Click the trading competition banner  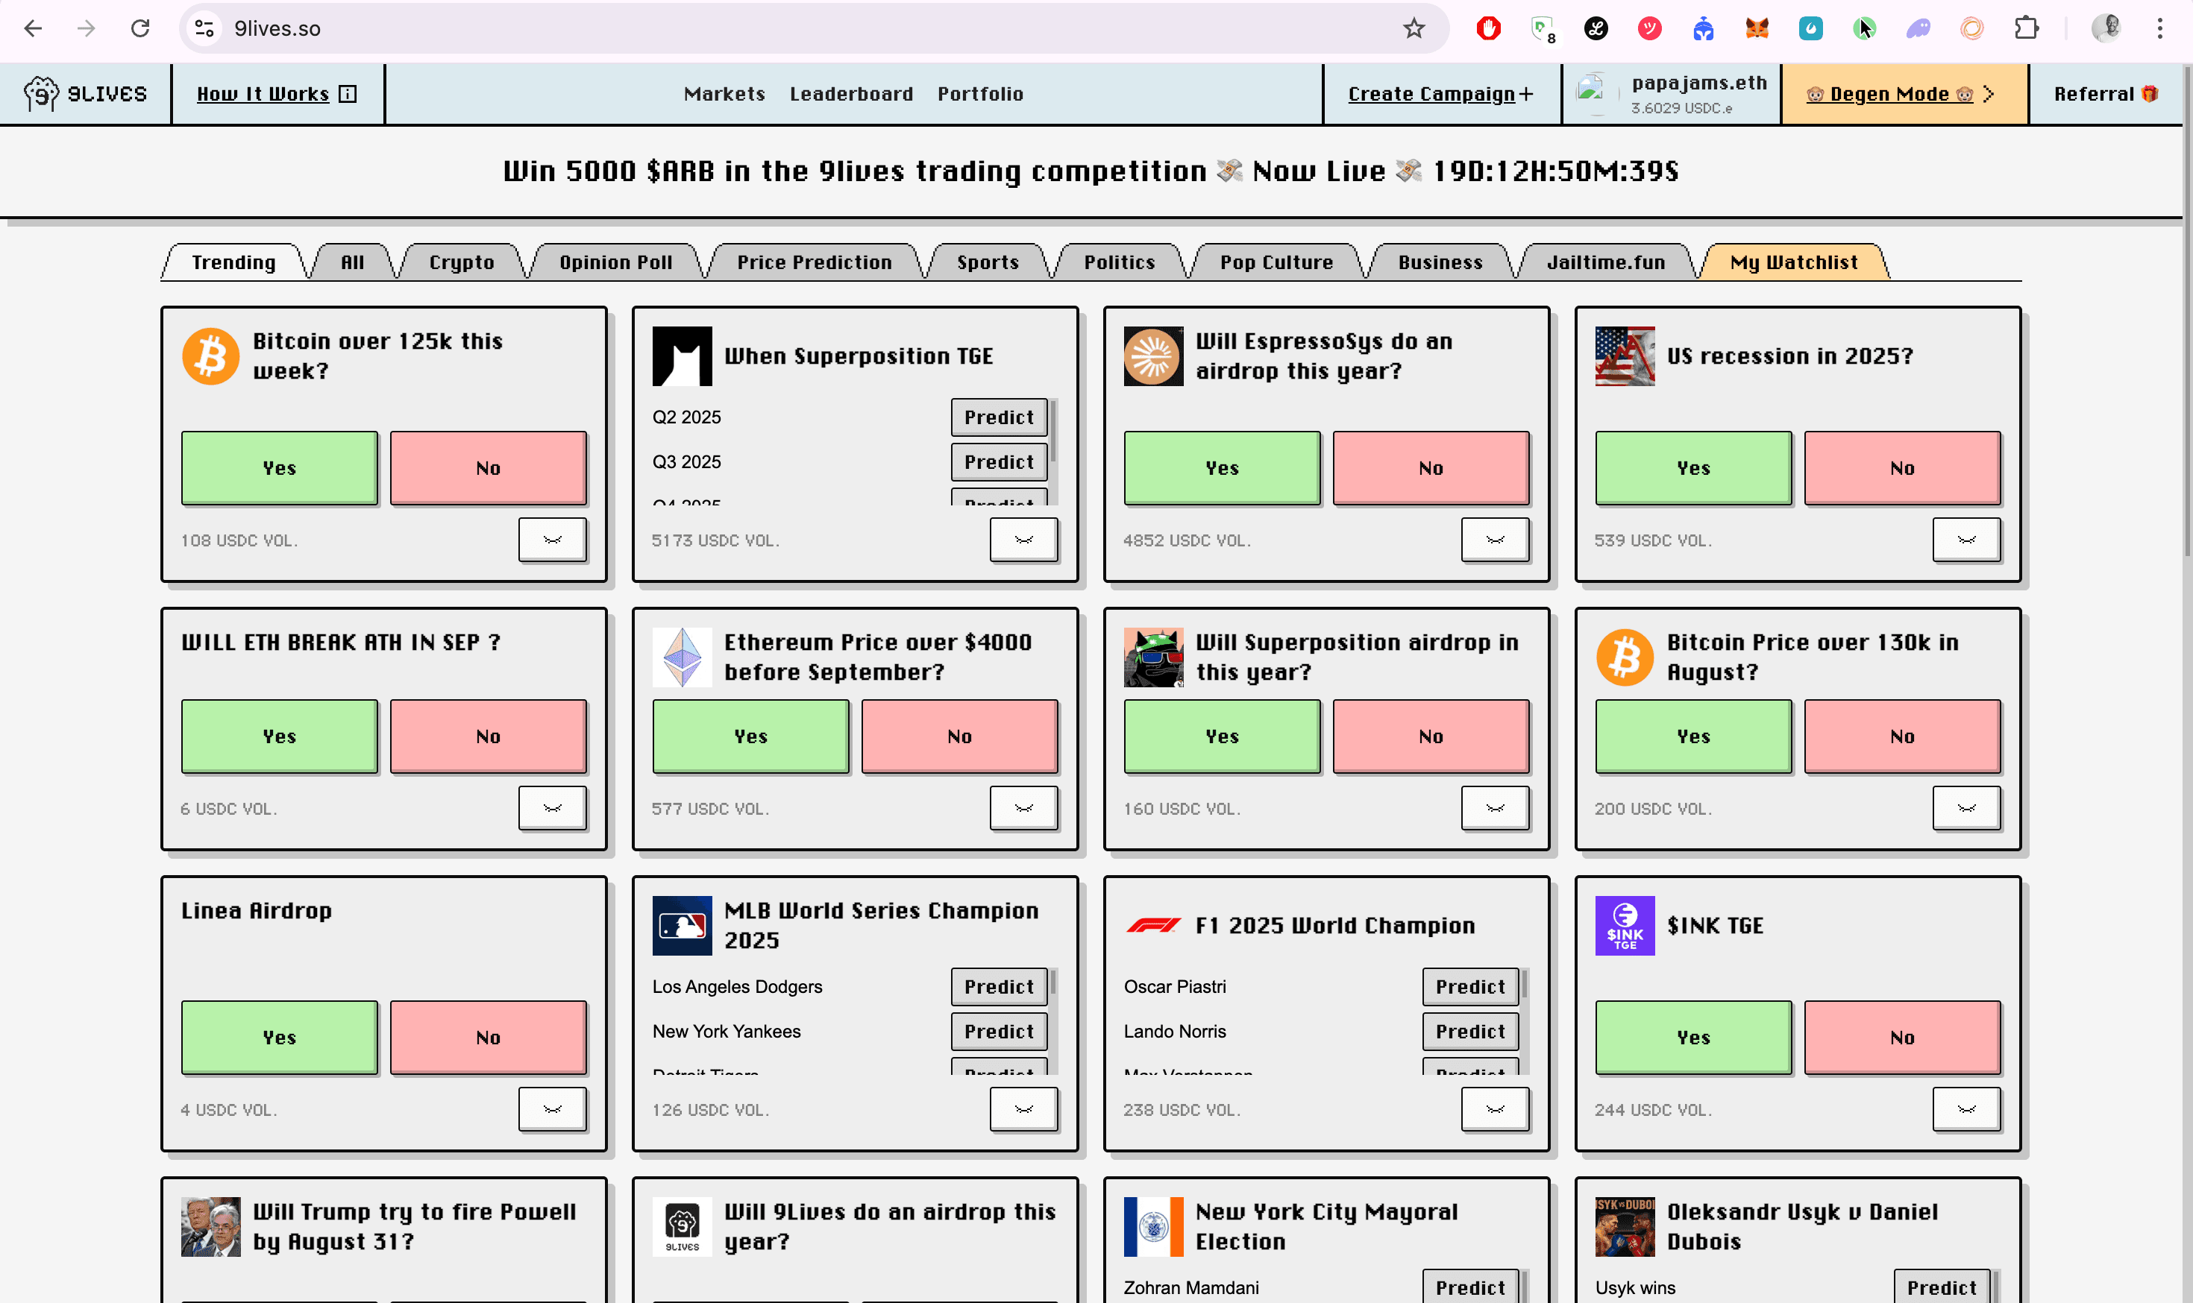[1091, 171]
